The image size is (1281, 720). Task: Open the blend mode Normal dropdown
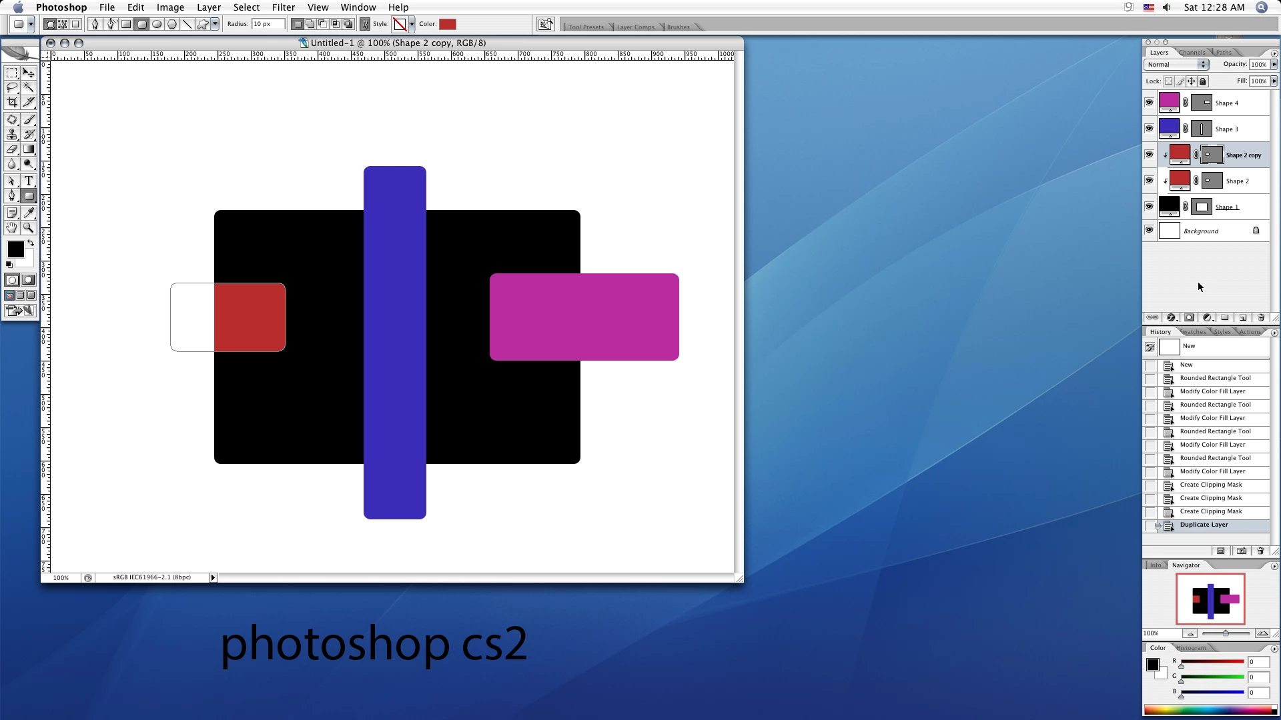(1177, 65)
